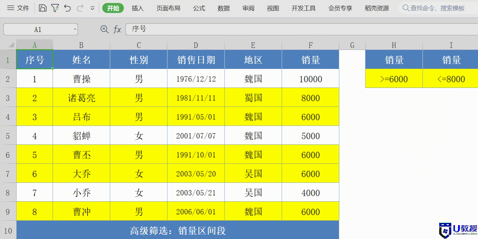Click the date cell 1976/12/12
The height and width of the screenshot is (239, 478).
(196, 79)
